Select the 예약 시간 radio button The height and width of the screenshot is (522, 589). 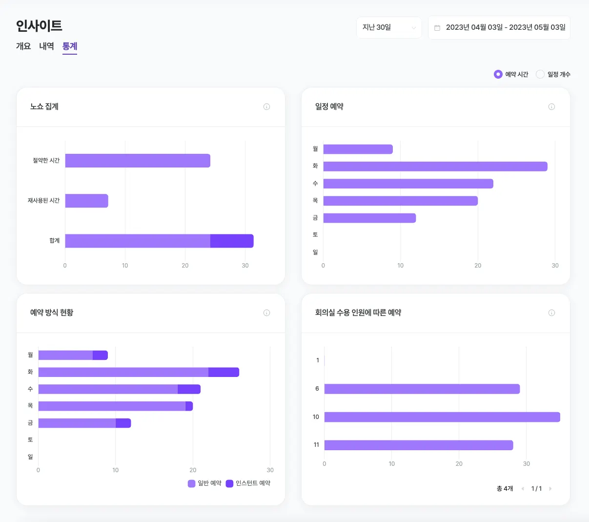pyautogui.click(x=498, y=74)
